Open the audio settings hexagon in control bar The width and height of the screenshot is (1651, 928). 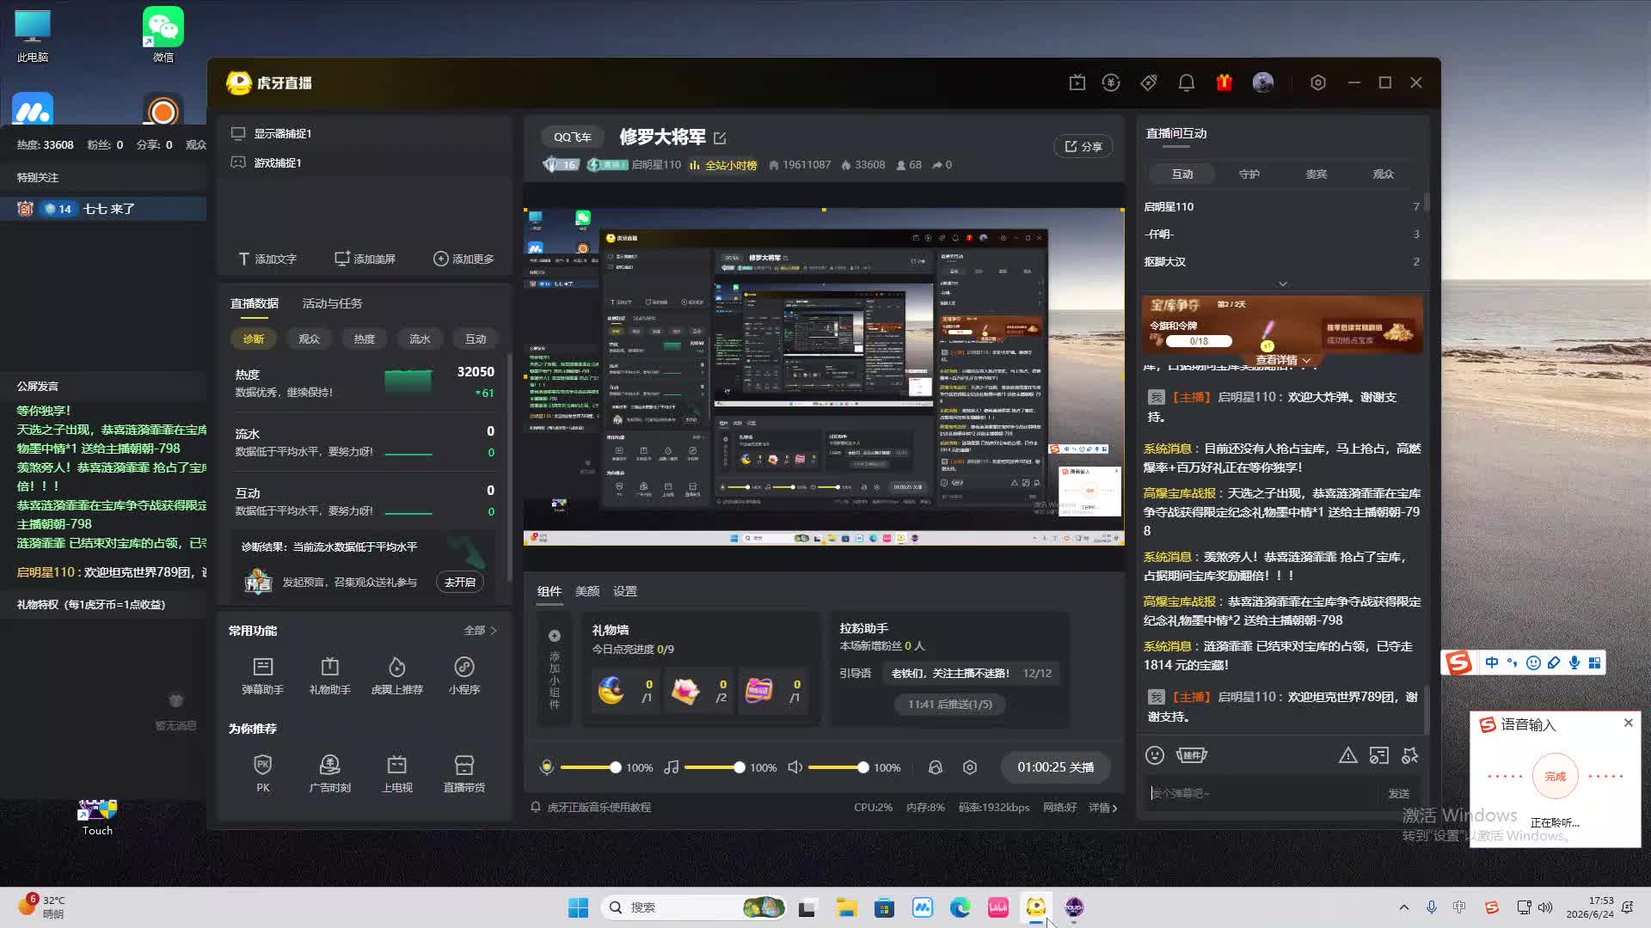tap(970, 767)
